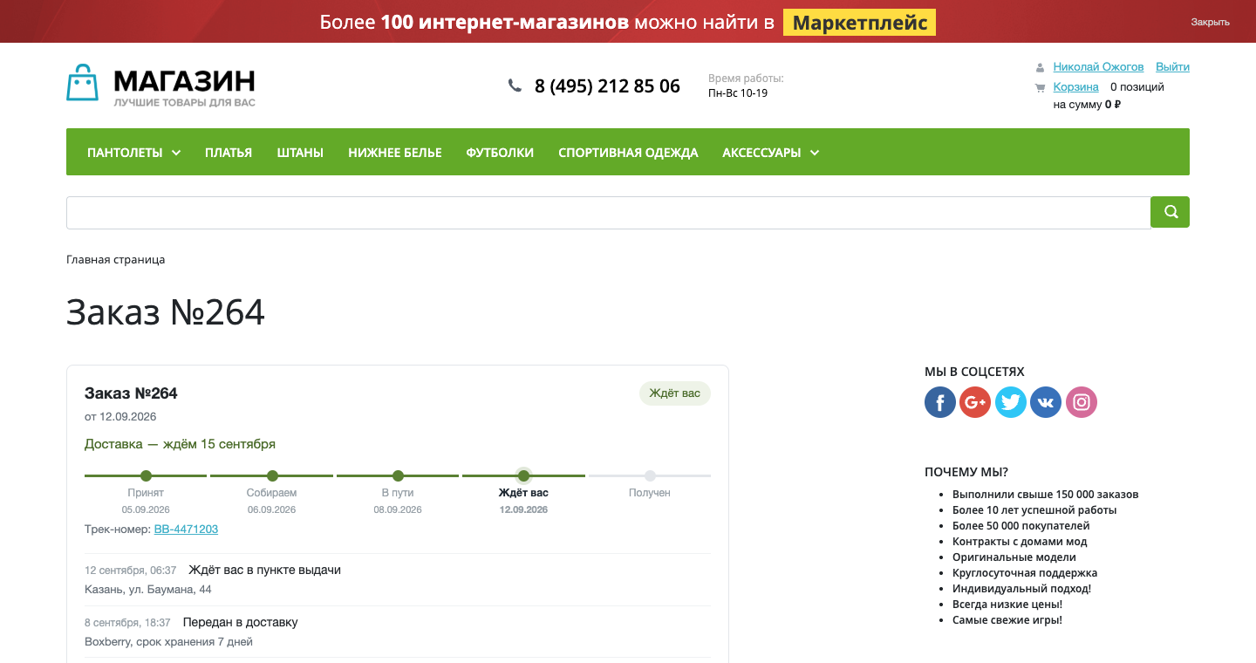Screen dimensions: 1256x663
Task: Click the green search magnifier button
Action: 1170,212
